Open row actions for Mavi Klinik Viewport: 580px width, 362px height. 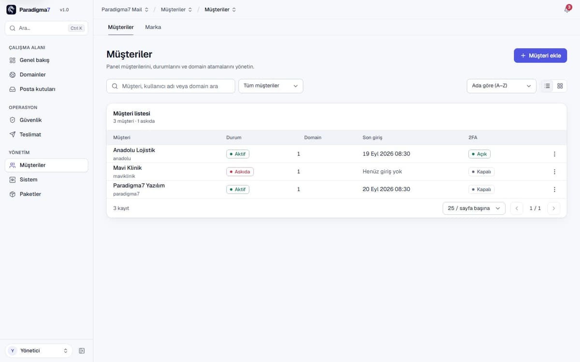click(554, 172)
